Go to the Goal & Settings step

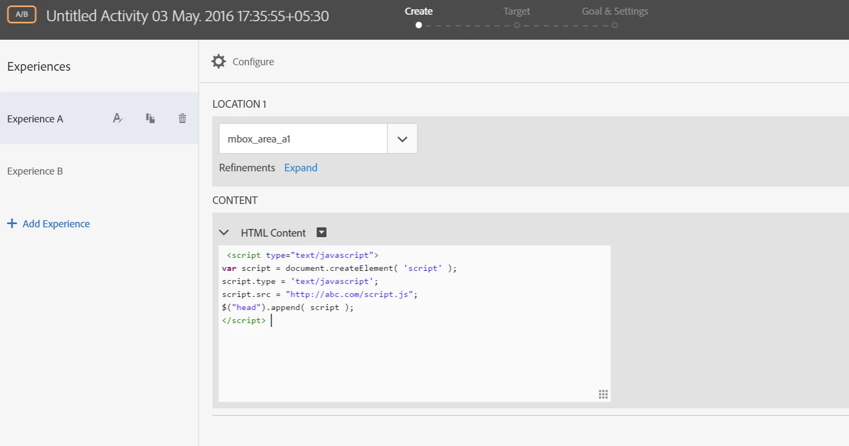click(615, 11)
